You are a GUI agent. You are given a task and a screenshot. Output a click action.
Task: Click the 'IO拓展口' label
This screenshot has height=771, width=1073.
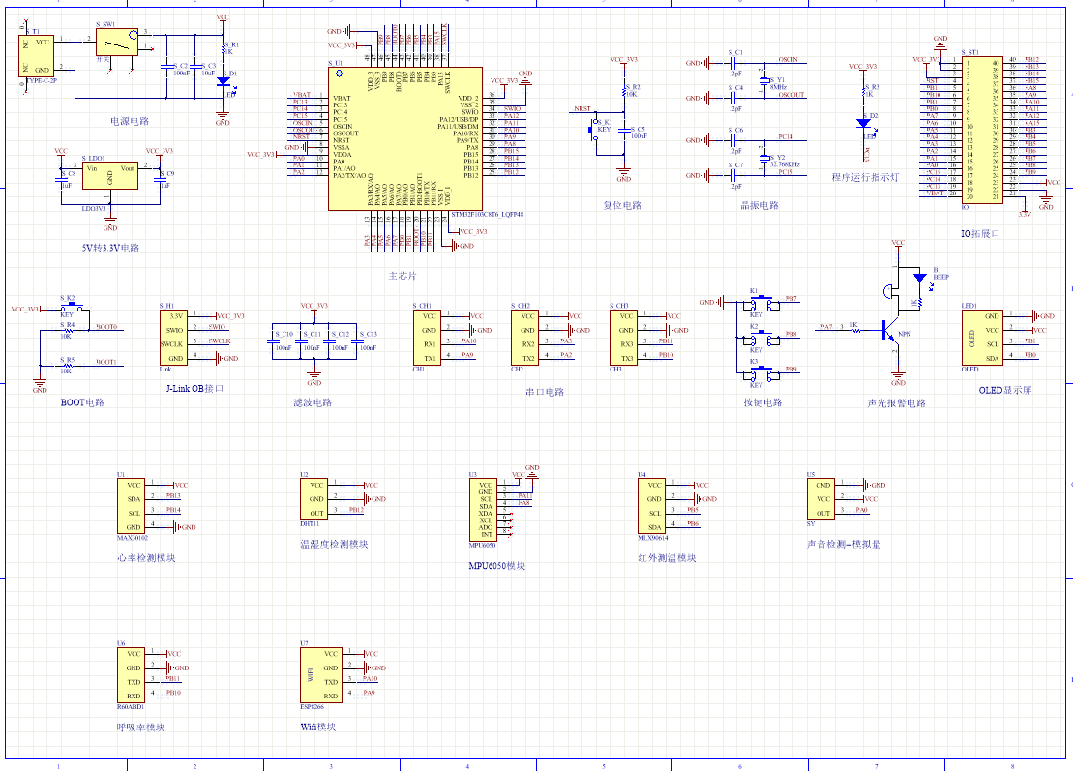[x=981, y=234]
